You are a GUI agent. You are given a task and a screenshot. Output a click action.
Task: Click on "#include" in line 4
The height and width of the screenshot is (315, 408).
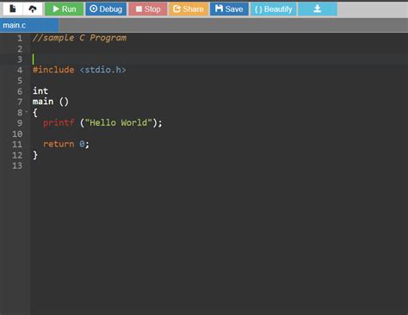[x=53, y=70]
